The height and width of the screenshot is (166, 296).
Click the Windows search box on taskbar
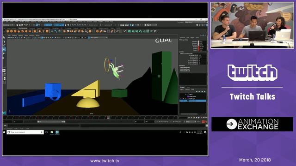(25, 132)
